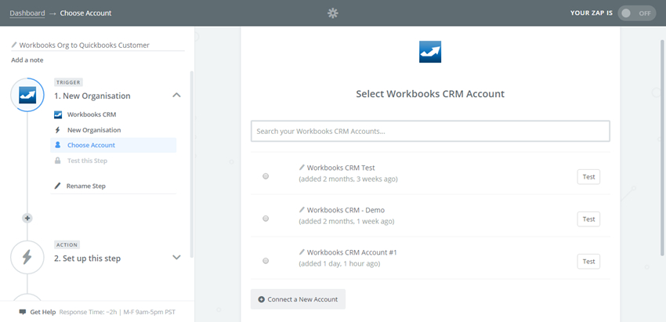Click the Workbooks CRM Test account name
The height and width of the screenshot is (322, 666).
click(x=341, y=168)
